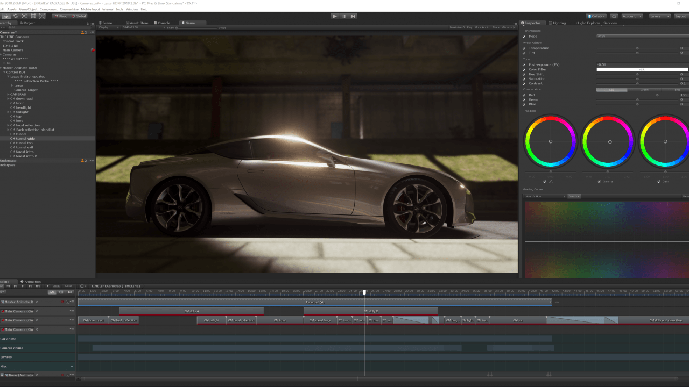Switch to the Lighting tab
Image resolution: width=689 pixels, height=387 pixels.
[x=559, y=23]
